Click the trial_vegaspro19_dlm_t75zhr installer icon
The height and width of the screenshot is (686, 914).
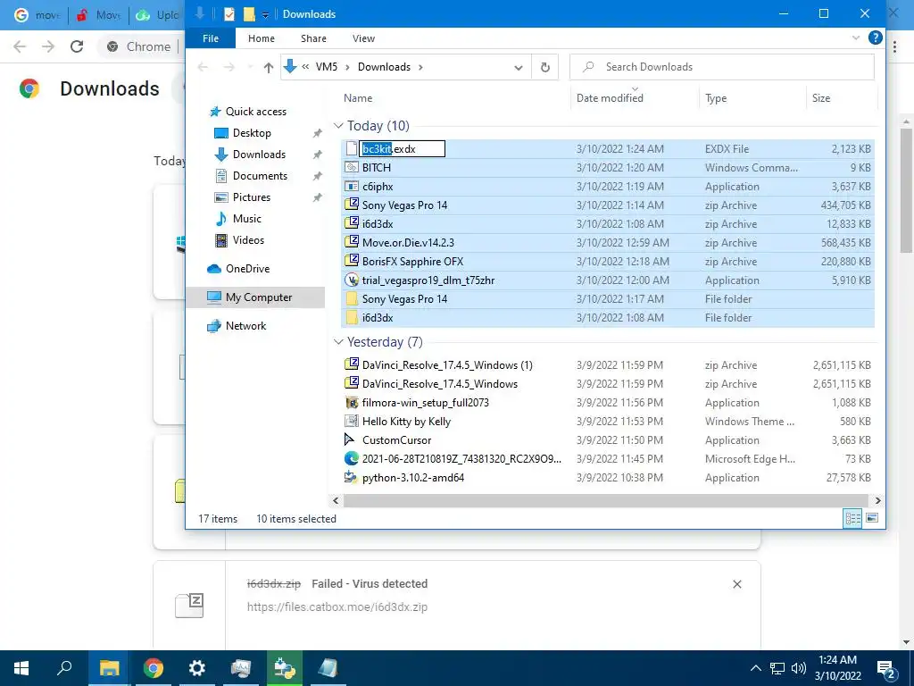(x=352, y=280)
